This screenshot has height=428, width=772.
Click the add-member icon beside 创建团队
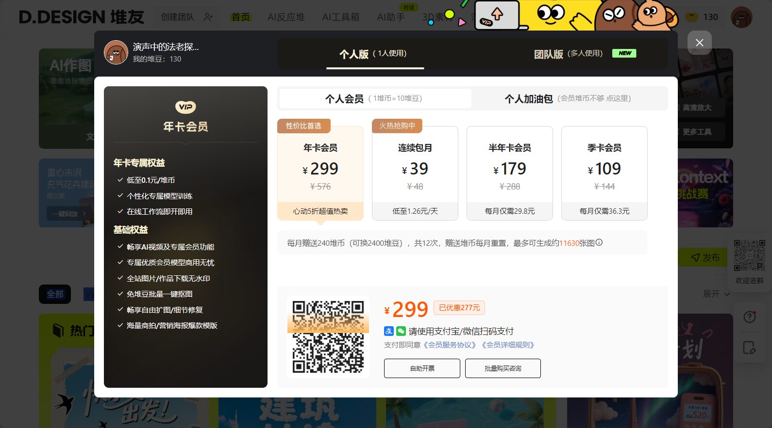pos(208,17)
